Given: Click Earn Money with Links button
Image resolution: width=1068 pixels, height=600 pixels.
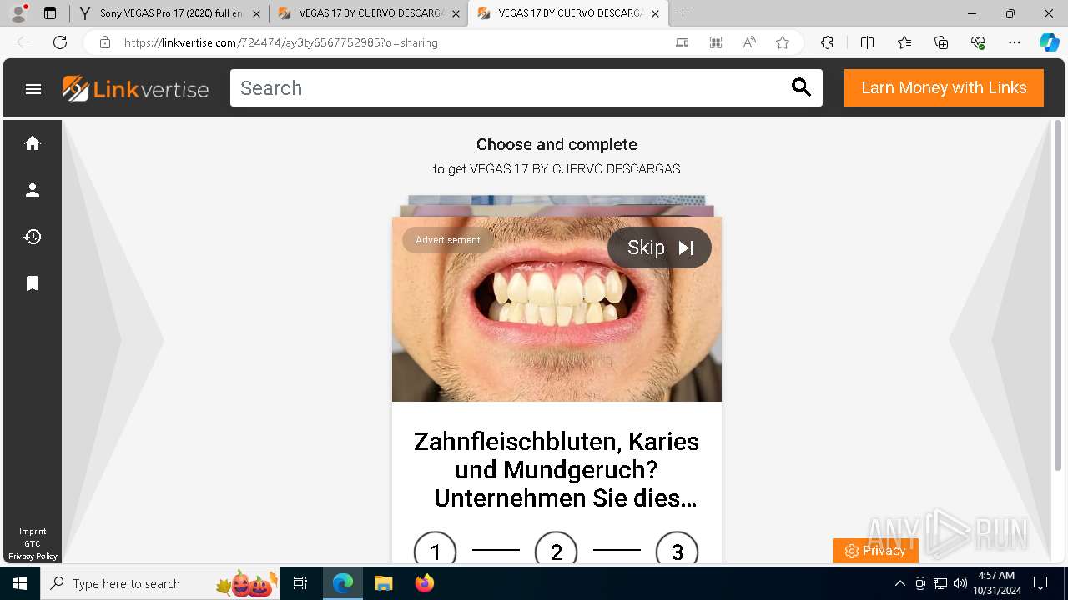Looking at the screenshot, I should (944, 87).
